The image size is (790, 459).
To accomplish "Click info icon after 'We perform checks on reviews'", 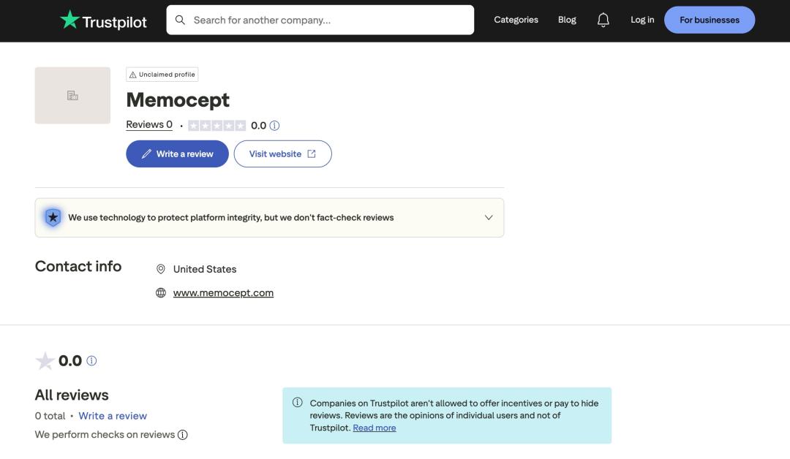I will [x=183, y=435].
